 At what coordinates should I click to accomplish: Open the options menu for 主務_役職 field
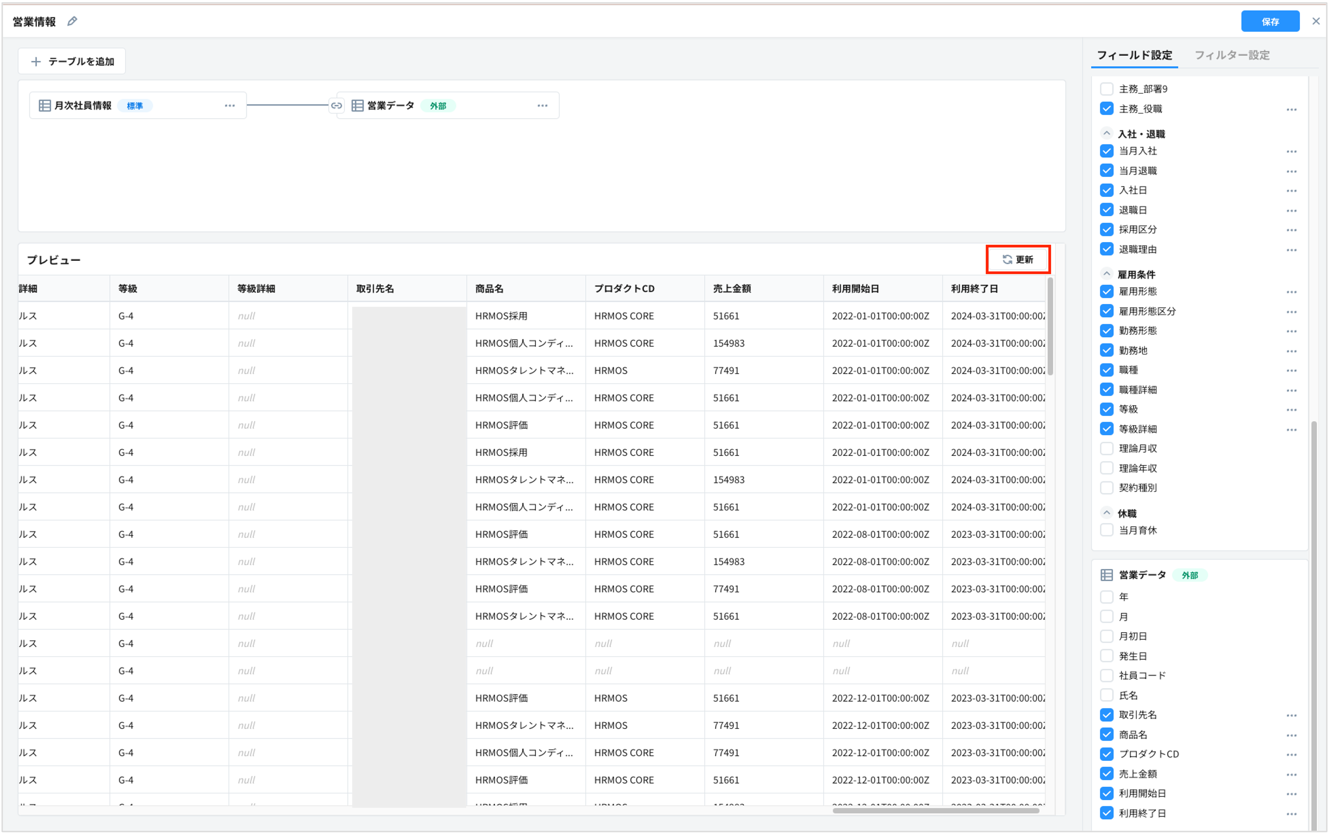click(1291, 109)
